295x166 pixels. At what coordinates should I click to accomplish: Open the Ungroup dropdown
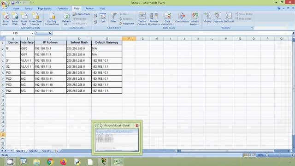pos(218,19)
